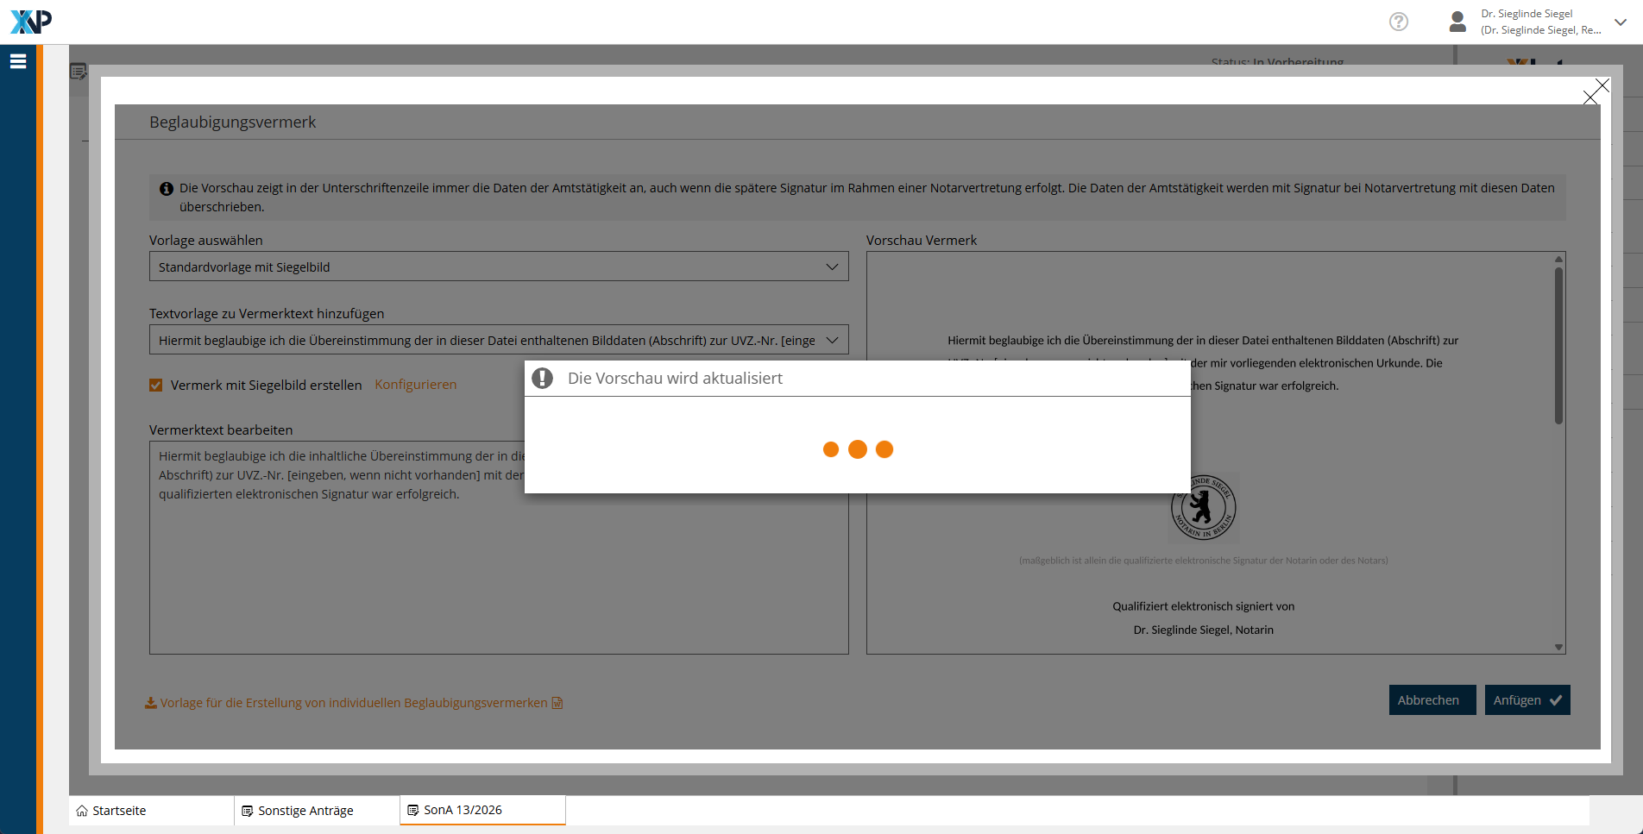This screenshot has height=834, width=1643.
Task: Click the XNP logo icon
Action: 31,22
